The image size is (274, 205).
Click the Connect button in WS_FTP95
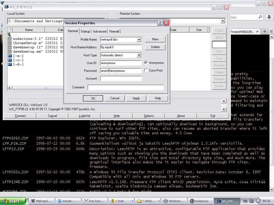(20, 116)
